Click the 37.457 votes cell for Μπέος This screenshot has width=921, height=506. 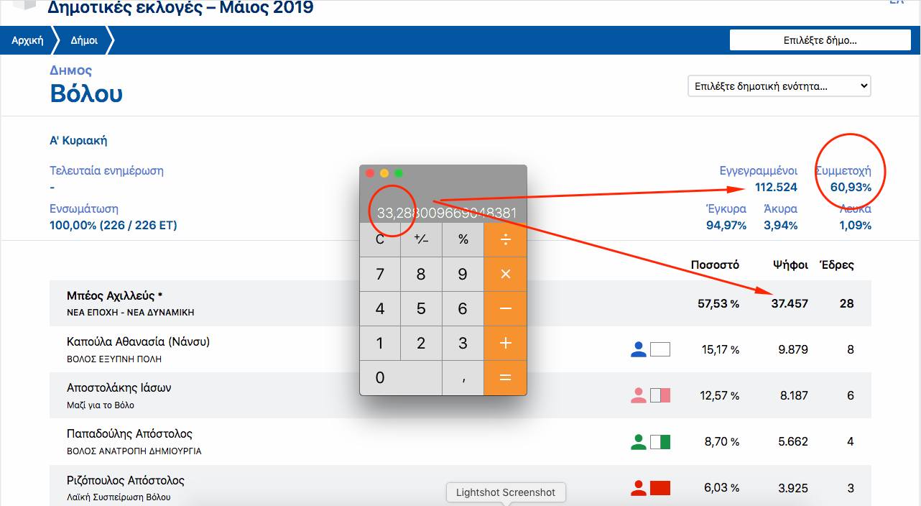point(790,303)
